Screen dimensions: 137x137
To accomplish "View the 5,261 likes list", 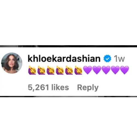I will (x=48, y=88).
